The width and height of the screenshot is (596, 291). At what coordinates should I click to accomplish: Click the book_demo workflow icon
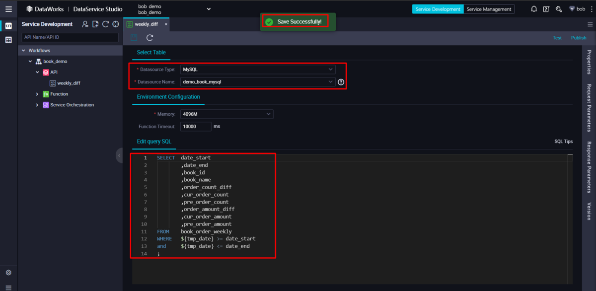[38, 62]
